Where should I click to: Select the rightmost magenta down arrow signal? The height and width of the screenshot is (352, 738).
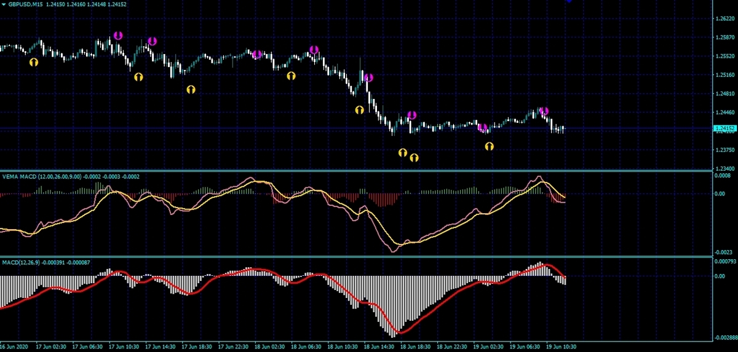[x=544, y=111]
